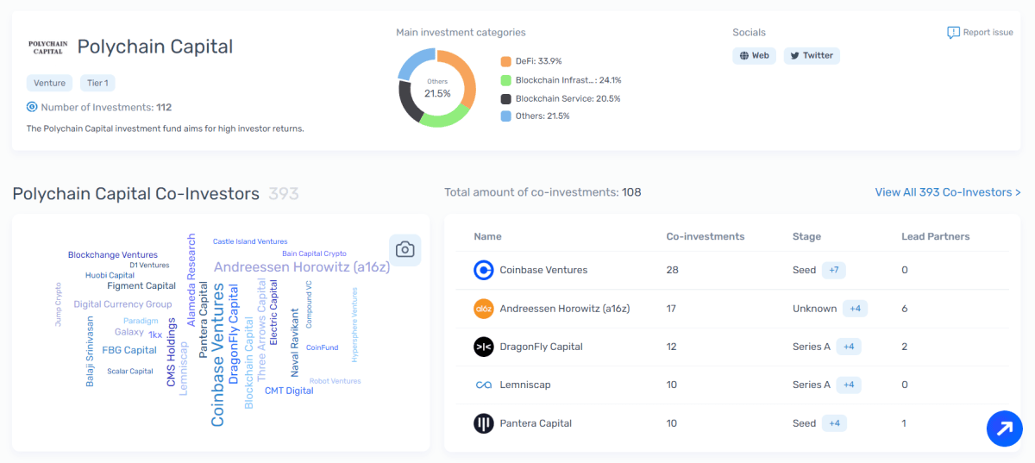Click Total amount of co-investments: 108 text
1035x463 pixels.
pyautogui.click(x=543, y=192)
